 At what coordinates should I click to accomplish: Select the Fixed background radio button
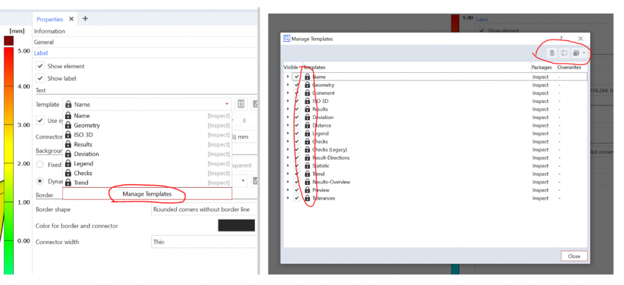40,165
